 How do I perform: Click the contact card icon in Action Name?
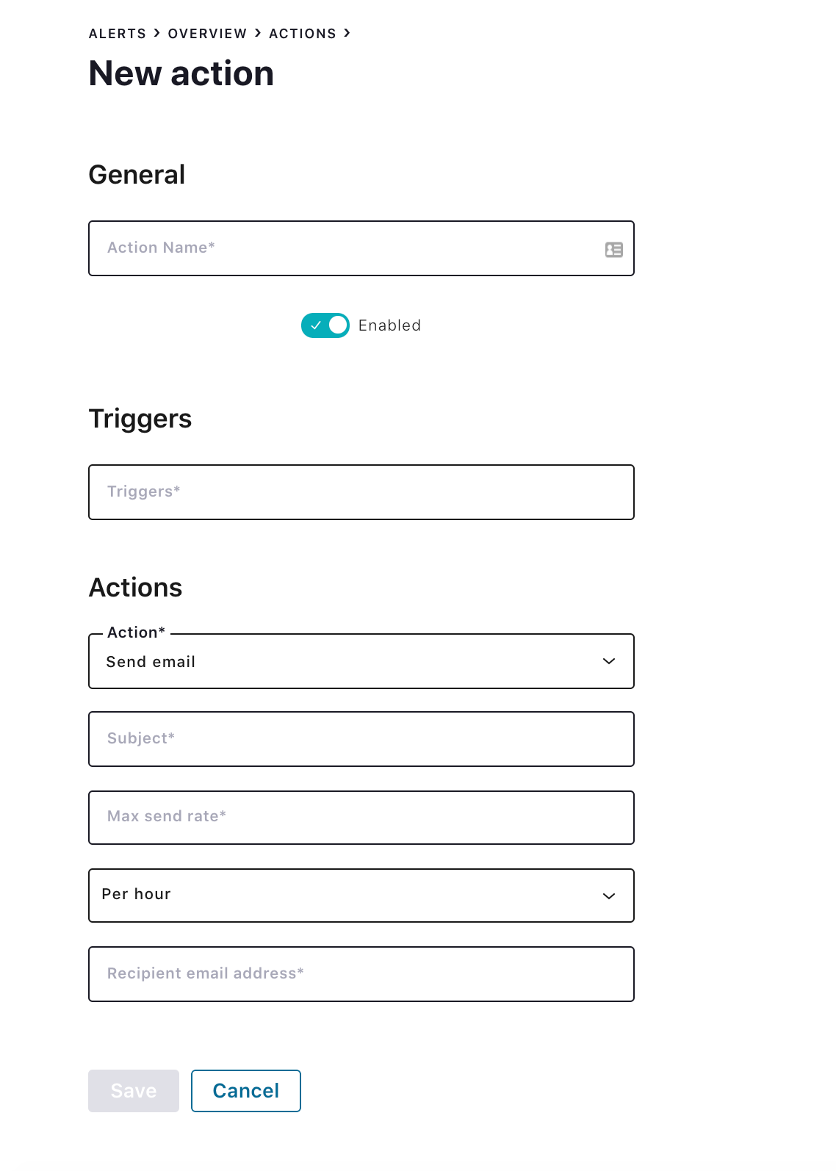pos(614,250)
